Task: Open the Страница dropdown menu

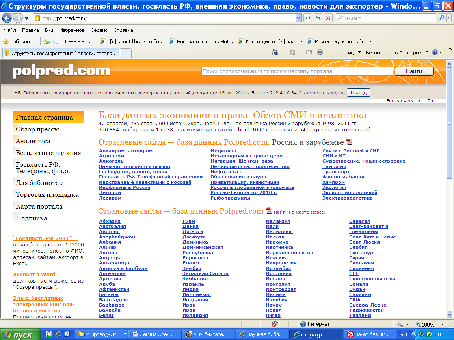Action: tap(348, 52)
